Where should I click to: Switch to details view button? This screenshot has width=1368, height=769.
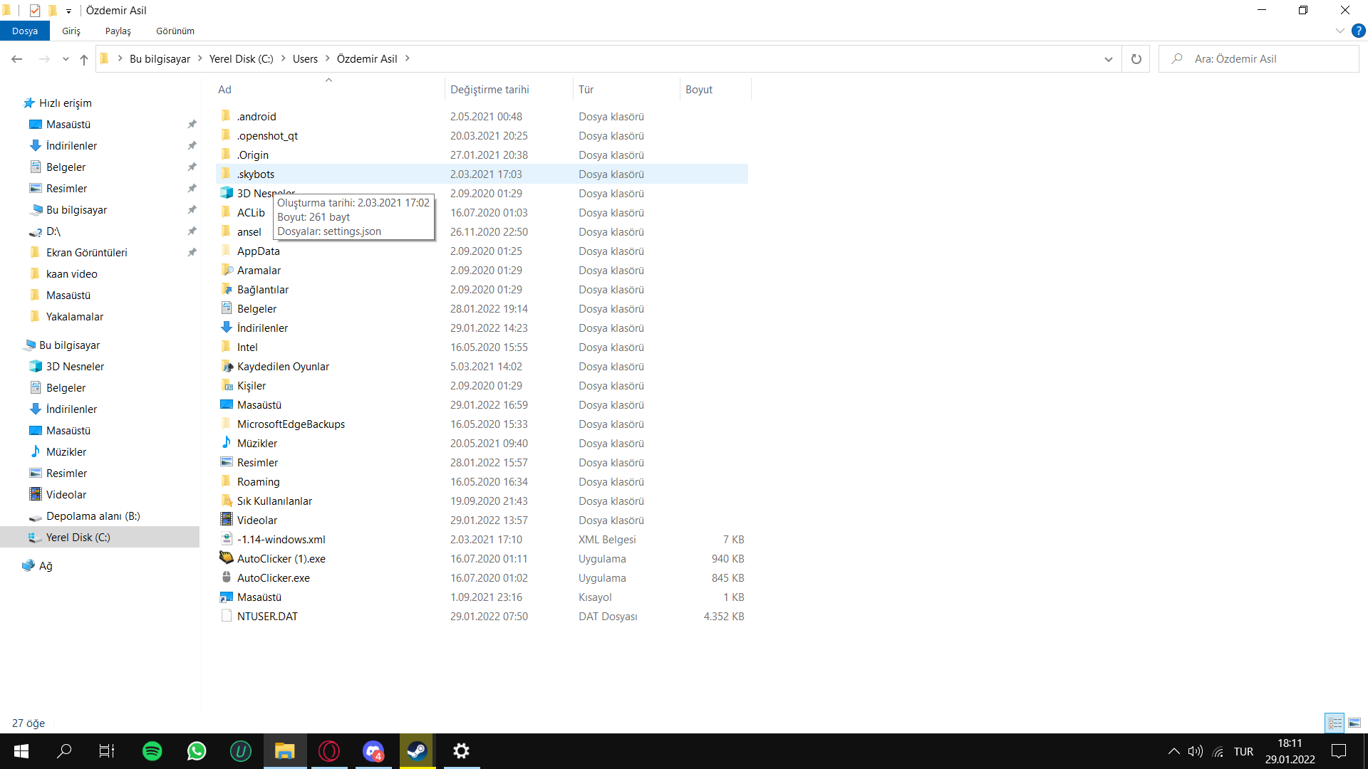point(1335,723)
